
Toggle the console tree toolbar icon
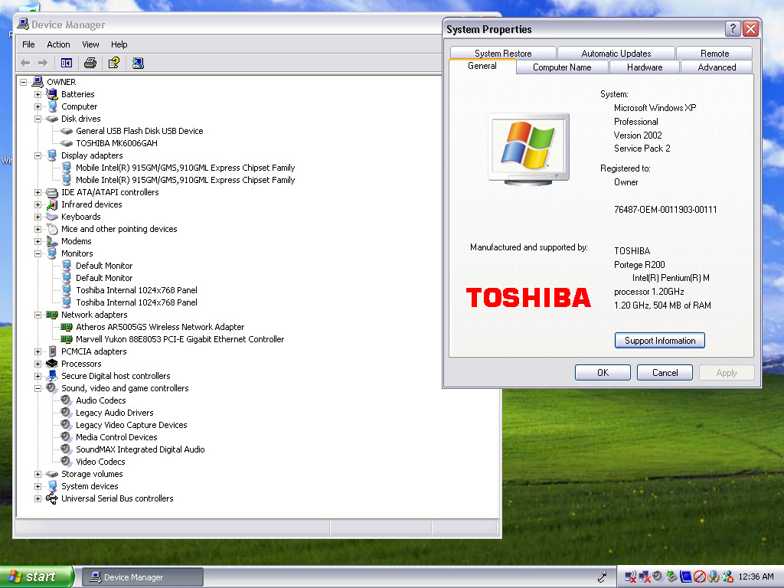(67, 63)
